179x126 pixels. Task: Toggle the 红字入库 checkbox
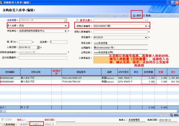(78, 20)
